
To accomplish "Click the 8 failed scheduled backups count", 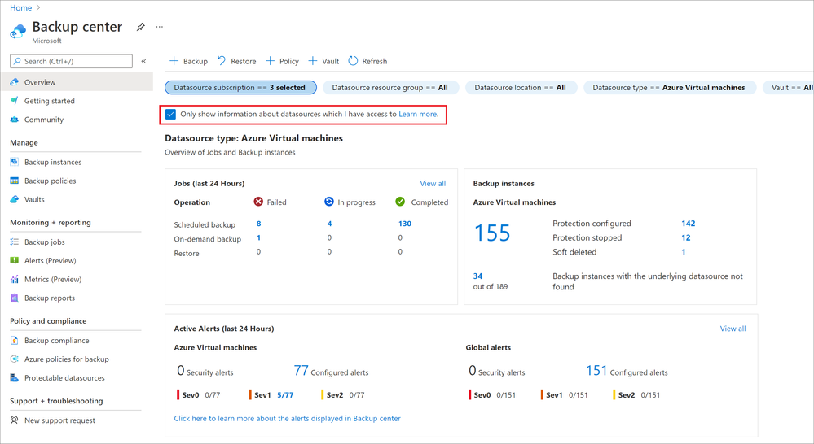I will pyautogui.click(x=258, y=224).
